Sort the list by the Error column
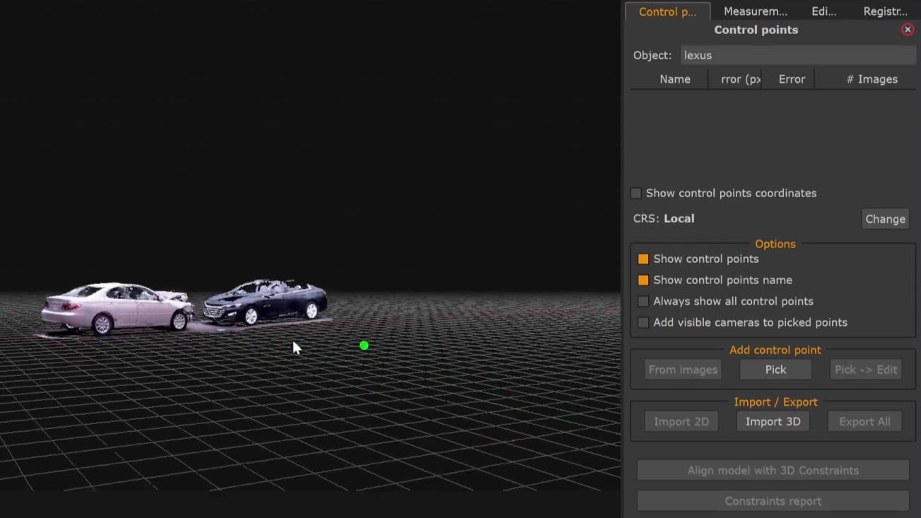Image resolution: width=921 pixels, height=518 pixels. [791, 78]
